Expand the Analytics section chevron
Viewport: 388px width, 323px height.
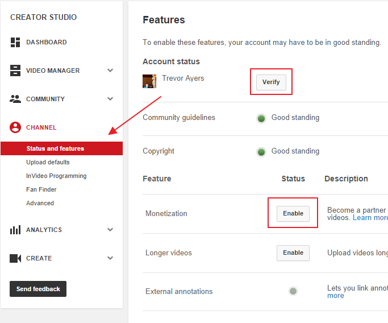coord(110,230)
